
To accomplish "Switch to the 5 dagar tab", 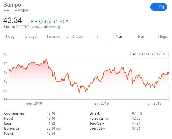I will coord(31,36).
